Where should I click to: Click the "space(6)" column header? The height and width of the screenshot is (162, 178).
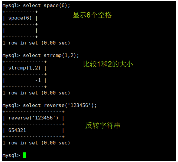[x=20, y=18]
